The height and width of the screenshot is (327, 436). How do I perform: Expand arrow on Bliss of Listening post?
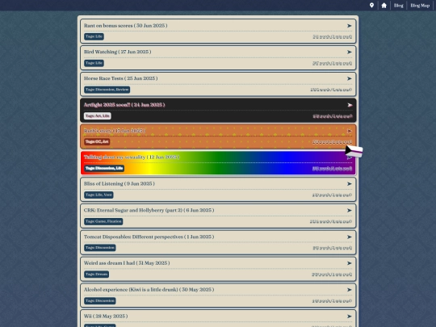350,184
